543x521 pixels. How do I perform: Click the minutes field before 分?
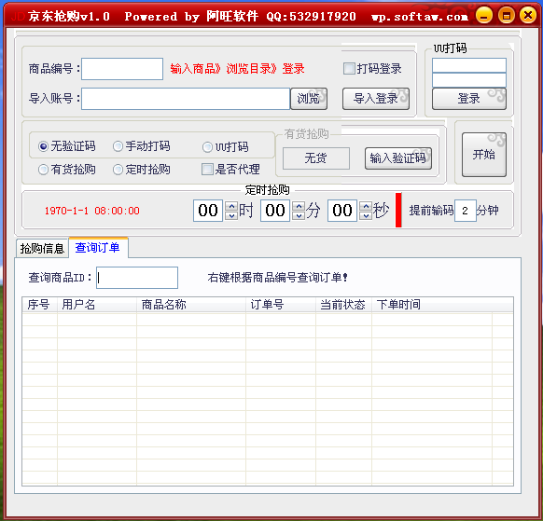[x=275, y=211]
